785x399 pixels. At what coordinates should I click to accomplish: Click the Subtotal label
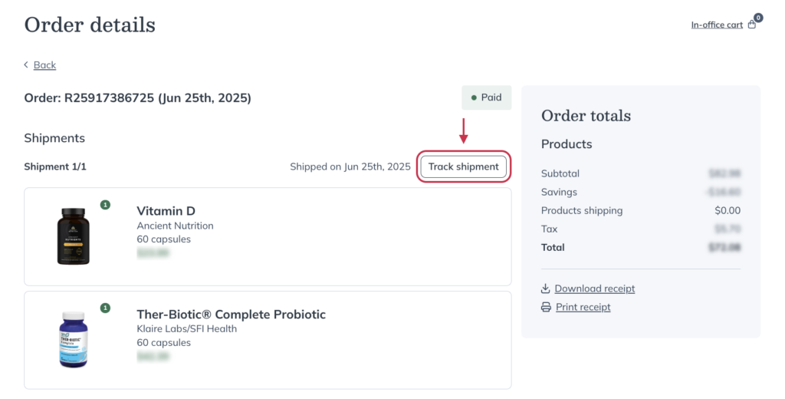tap(560, 173)
